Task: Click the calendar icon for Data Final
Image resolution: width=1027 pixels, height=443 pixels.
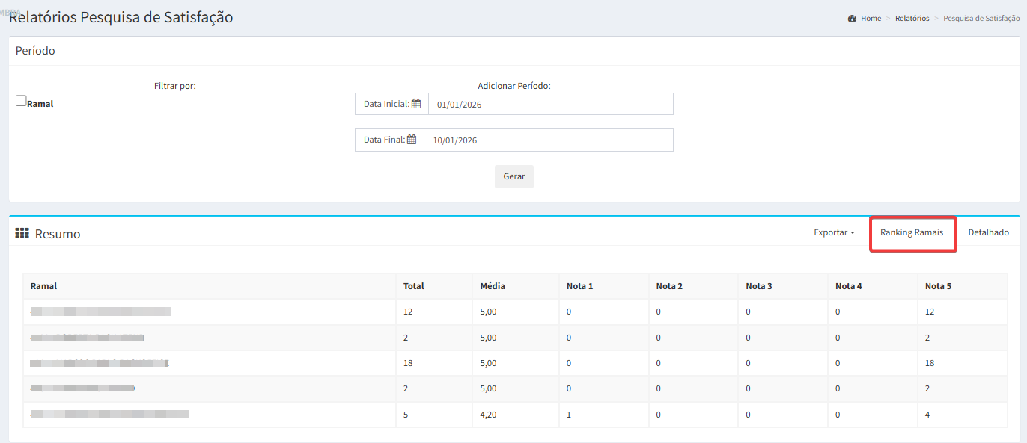Action: click(412, 140)
